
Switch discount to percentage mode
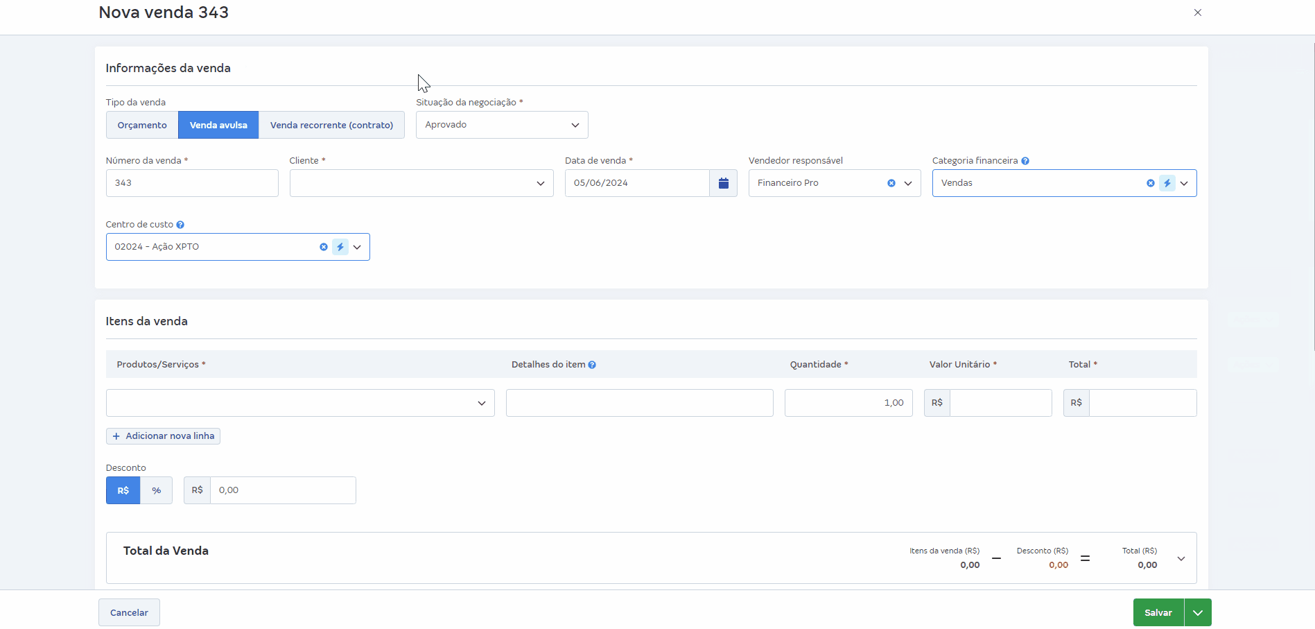click(x=157, y=490)
